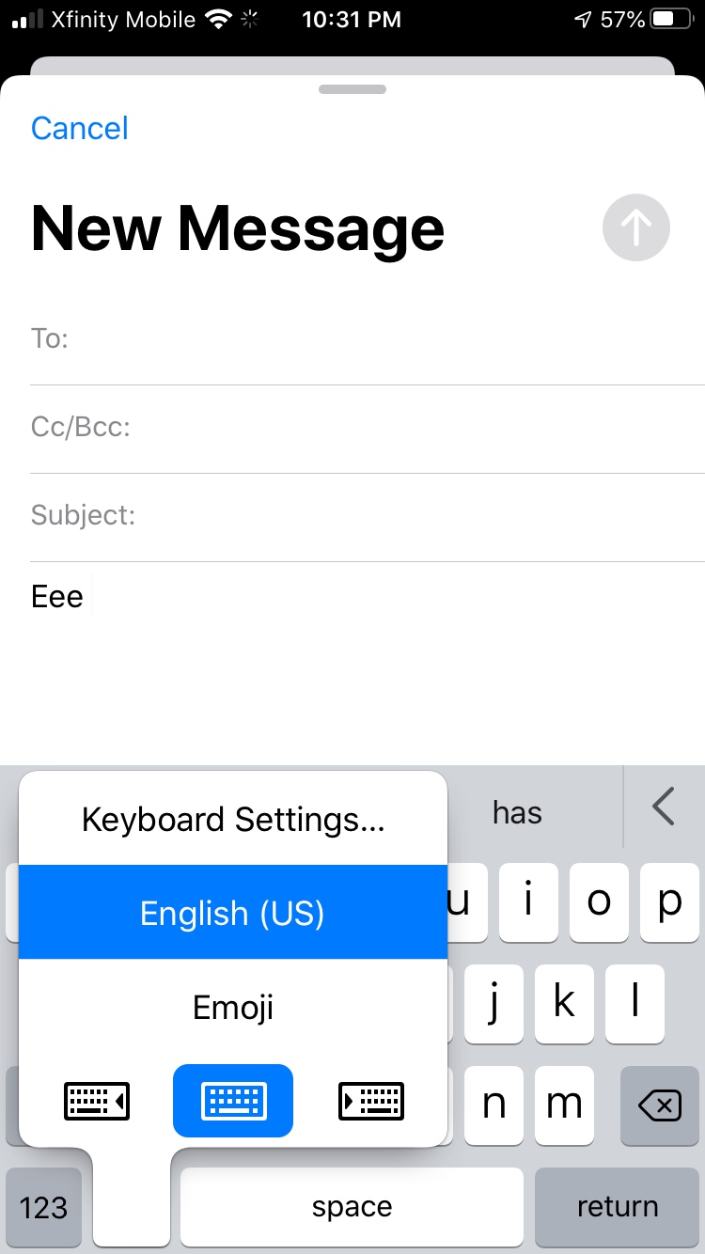Switch to Emoji keyboard
This screenshot has width=705, height=1254.
pos(233,1008)
